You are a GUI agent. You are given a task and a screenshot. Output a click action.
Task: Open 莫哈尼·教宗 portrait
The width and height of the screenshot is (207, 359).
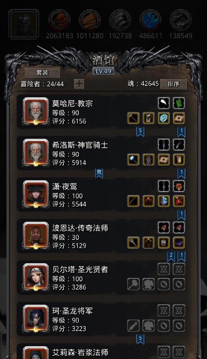click(36, 112)
